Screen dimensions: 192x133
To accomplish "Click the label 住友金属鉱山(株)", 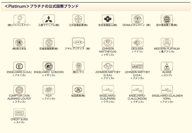I will click(x=108, y=25).
